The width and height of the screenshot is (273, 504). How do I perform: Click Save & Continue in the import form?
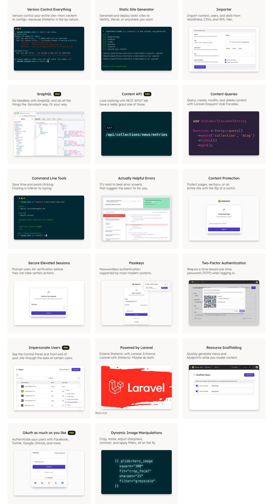coord(200,67)
